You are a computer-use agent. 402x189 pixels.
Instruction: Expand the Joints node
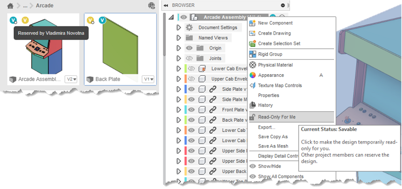[179, 58]
